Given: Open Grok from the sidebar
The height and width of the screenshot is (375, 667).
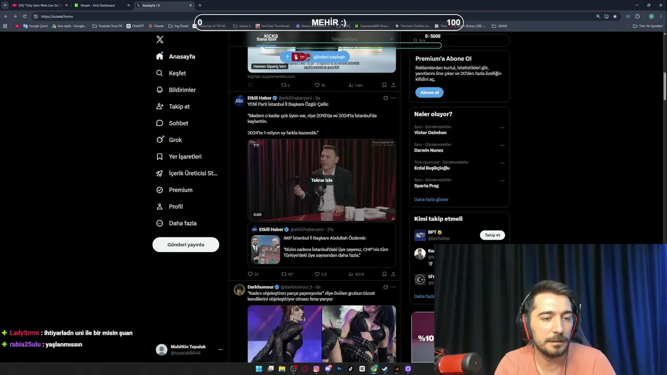Looking at the screenshot, I should click(169, 140).
